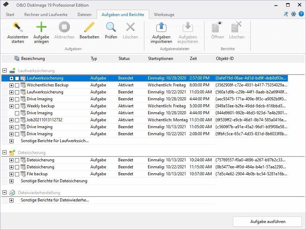Screen dimensions: 306x230
Task: Open the Dateien tab
Action: tap(84, 15)
